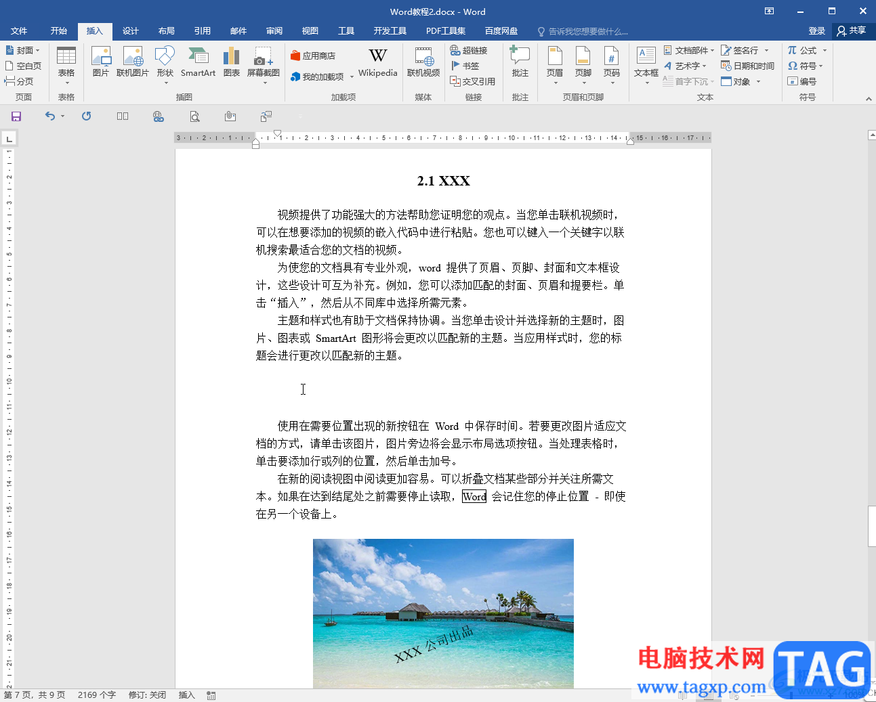876x702 pixels.
Task: Open the 文件 File tab
Action: coord(19,31)
